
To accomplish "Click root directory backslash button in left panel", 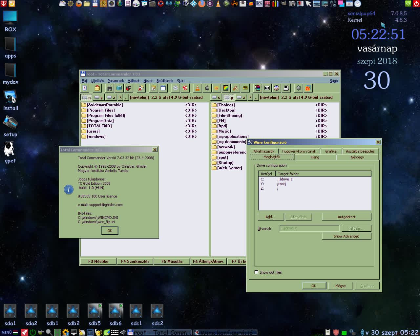I will (120, 97).
